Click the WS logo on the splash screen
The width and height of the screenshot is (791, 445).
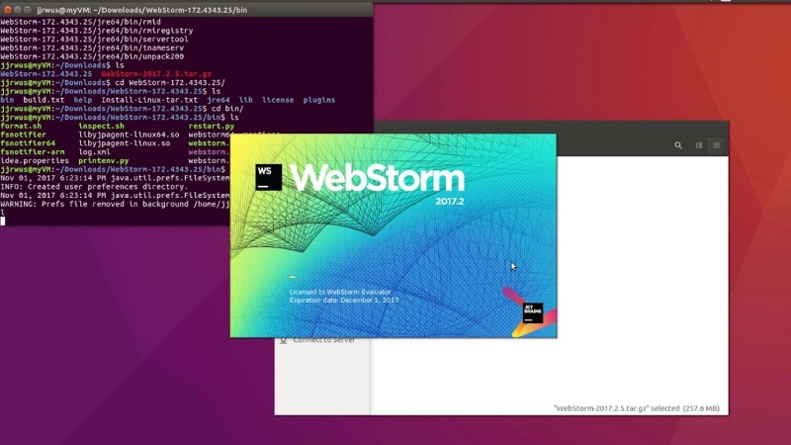tap(268, 177)
